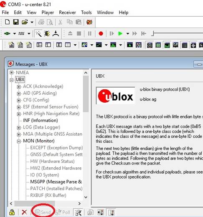Click the sigma statistics view icon
Screen dimensions: 203x217
pyautogui.click(x=59, y=45)
